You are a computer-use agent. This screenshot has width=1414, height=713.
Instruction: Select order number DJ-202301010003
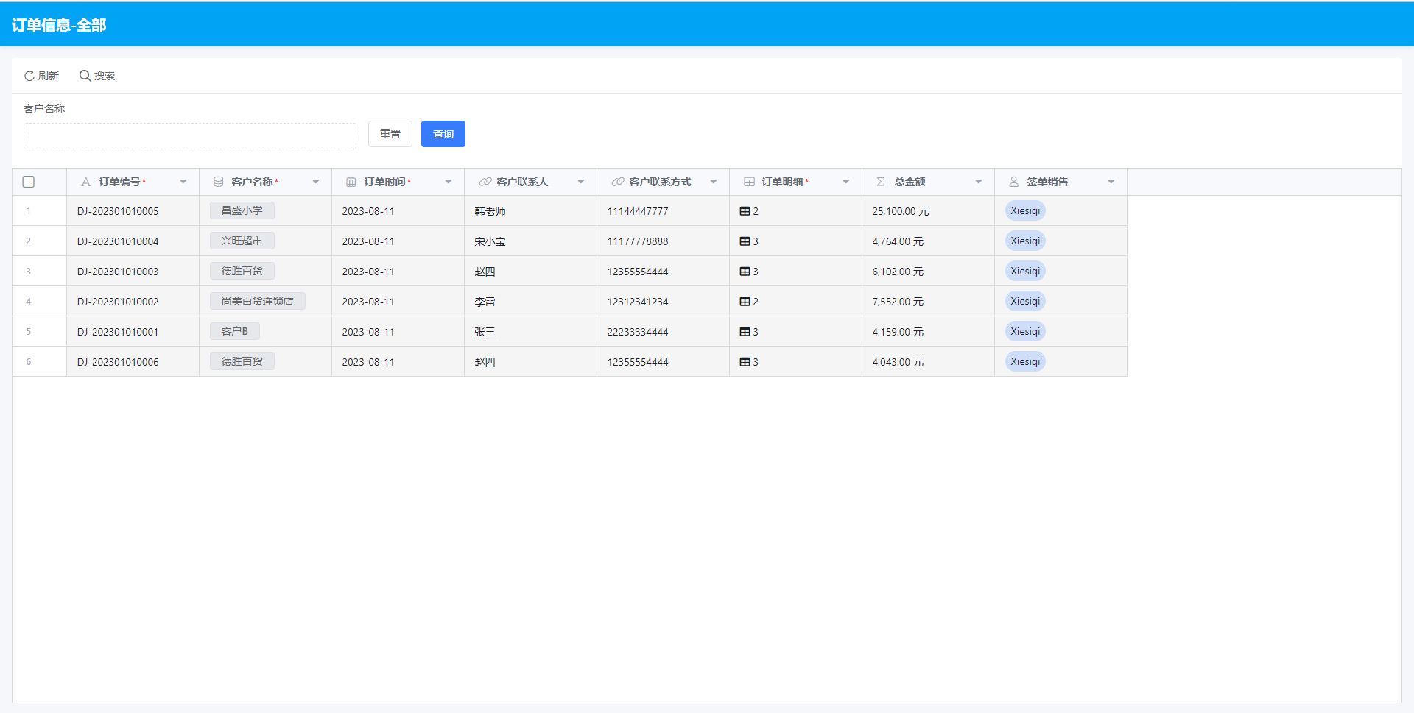[118, 272]
